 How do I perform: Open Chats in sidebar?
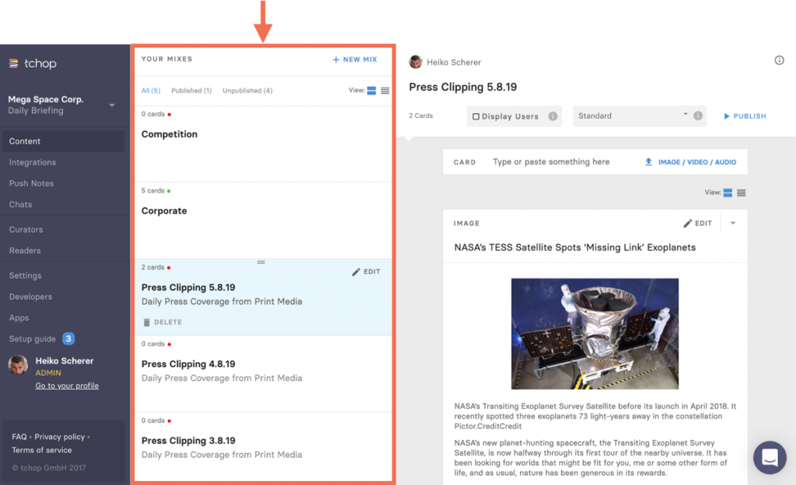20,205
